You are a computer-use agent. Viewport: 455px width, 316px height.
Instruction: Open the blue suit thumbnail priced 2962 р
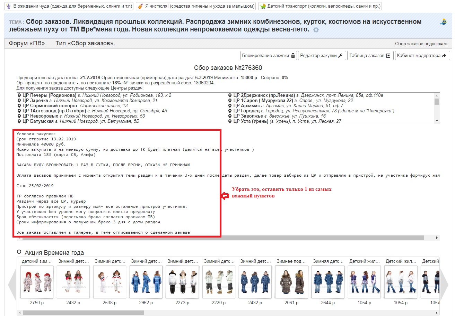146,282
